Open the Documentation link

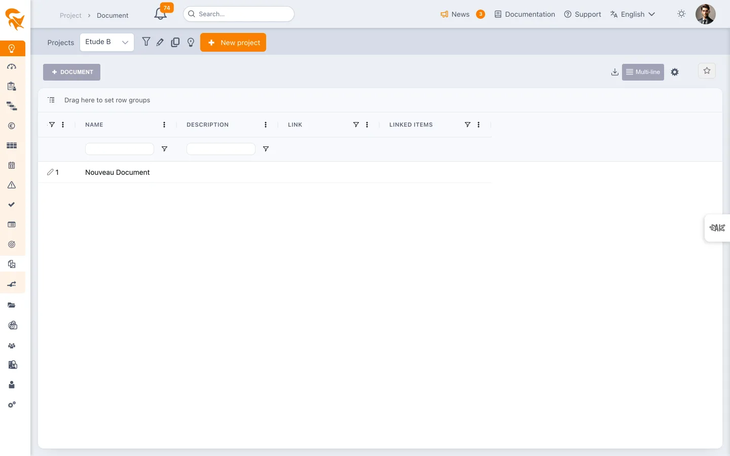[525, 14]
